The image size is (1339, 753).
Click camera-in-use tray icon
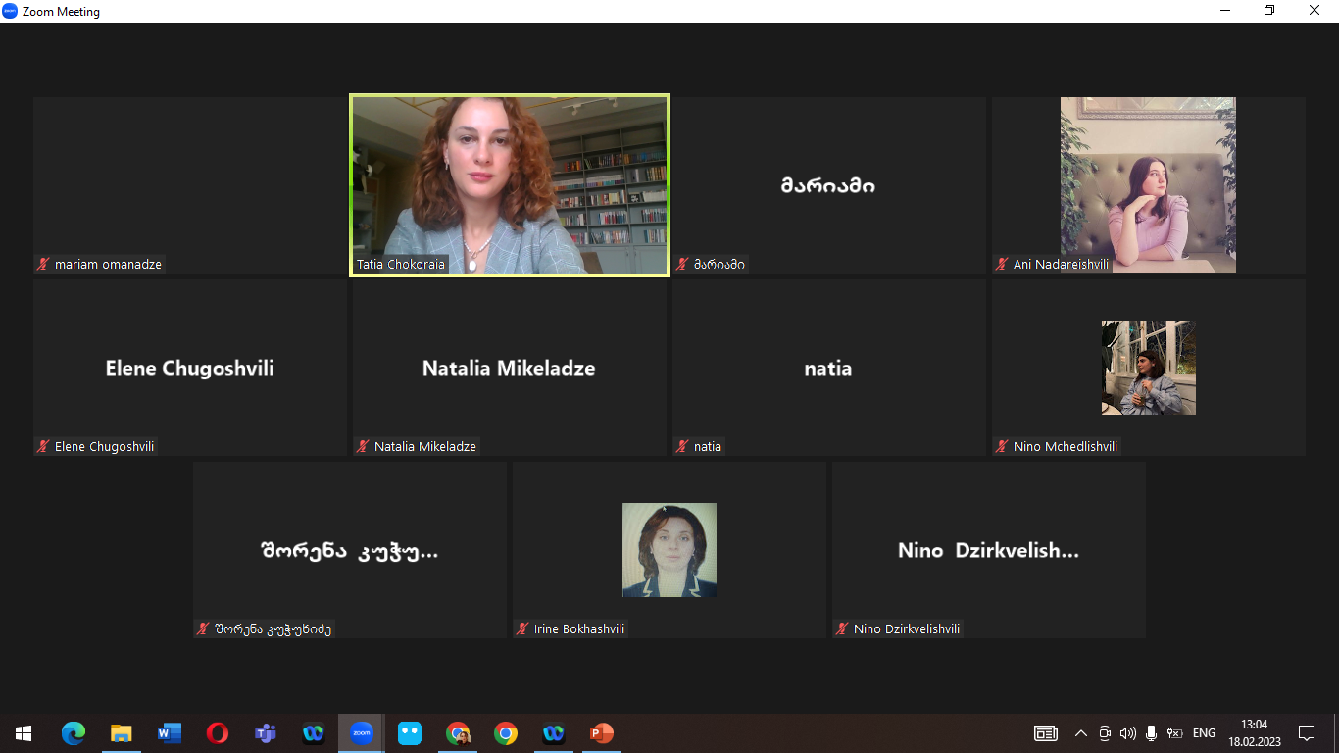(x=1105, y=733)
